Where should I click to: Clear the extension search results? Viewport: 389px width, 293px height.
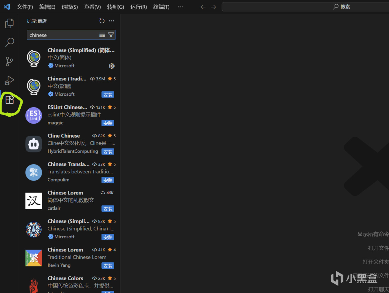click(x=102, y=35)
